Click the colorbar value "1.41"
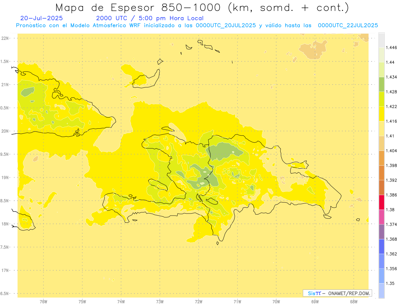397x306 pixels. click(x=390, y=136)
